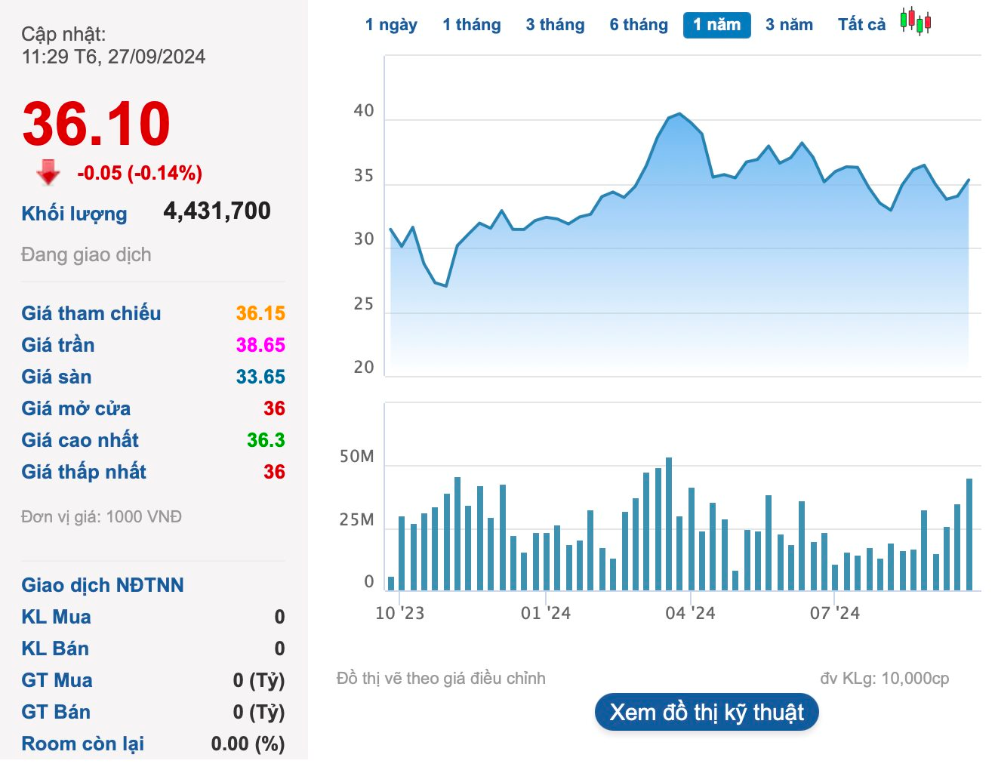Screen dimensions: 995x770
Task: Open 'Xem đồ thị kỹ thuật' technical chart
Action: tap(707, 712)
